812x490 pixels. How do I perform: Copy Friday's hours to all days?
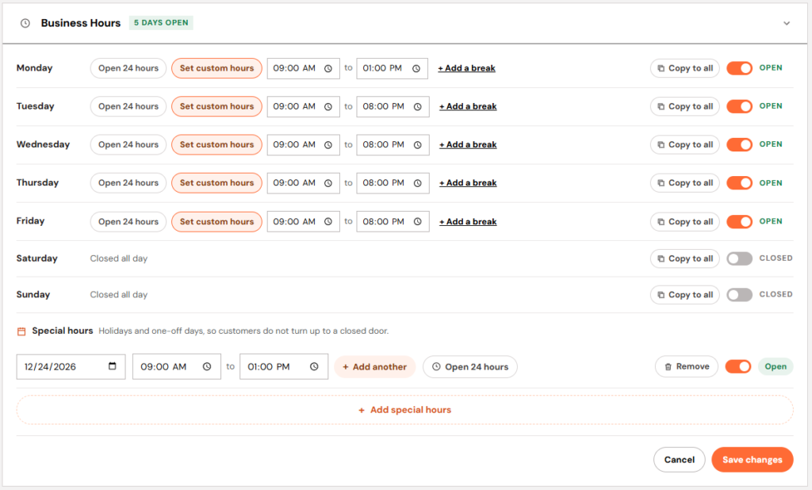(684, 222)
